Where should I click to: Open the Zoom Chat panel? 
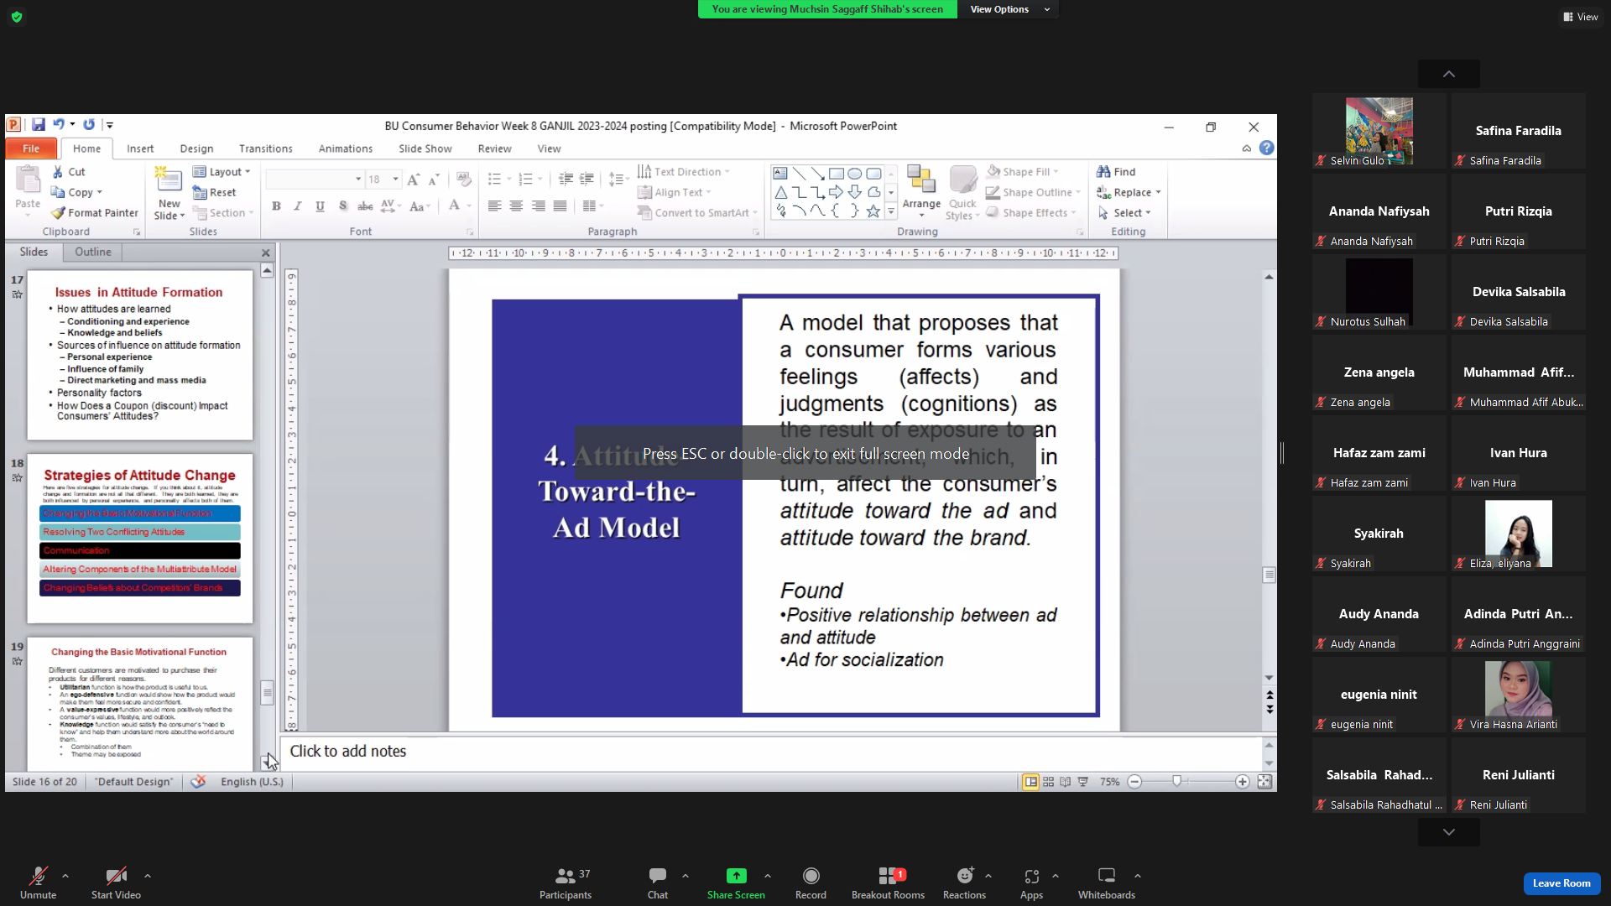[x=658, y=883]
